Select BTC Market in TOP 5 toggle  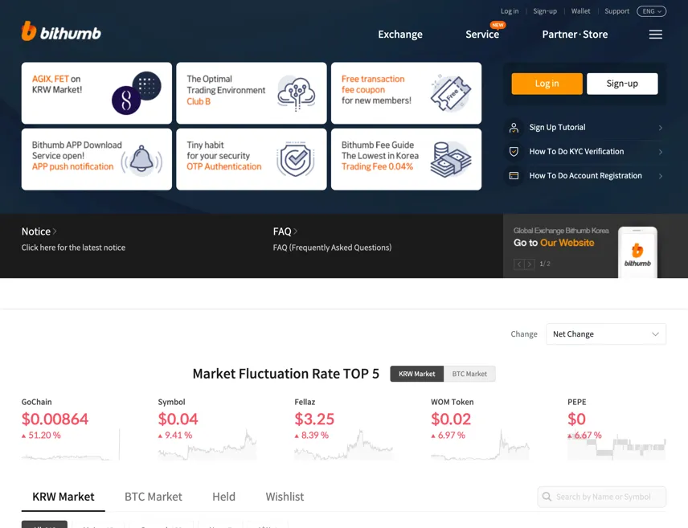[469, 374]
